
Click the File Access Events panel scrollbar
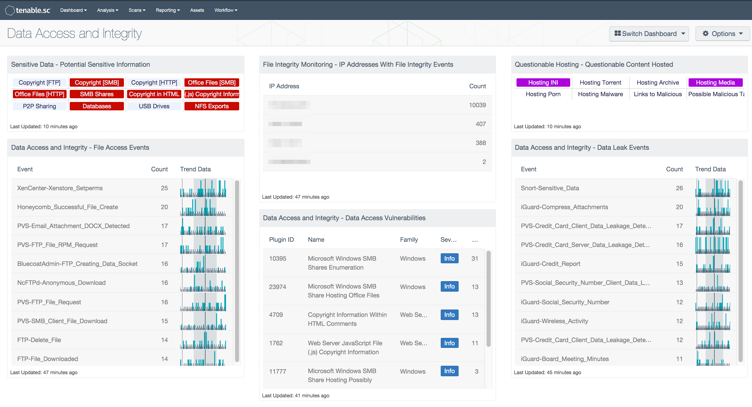click(237, 271)
